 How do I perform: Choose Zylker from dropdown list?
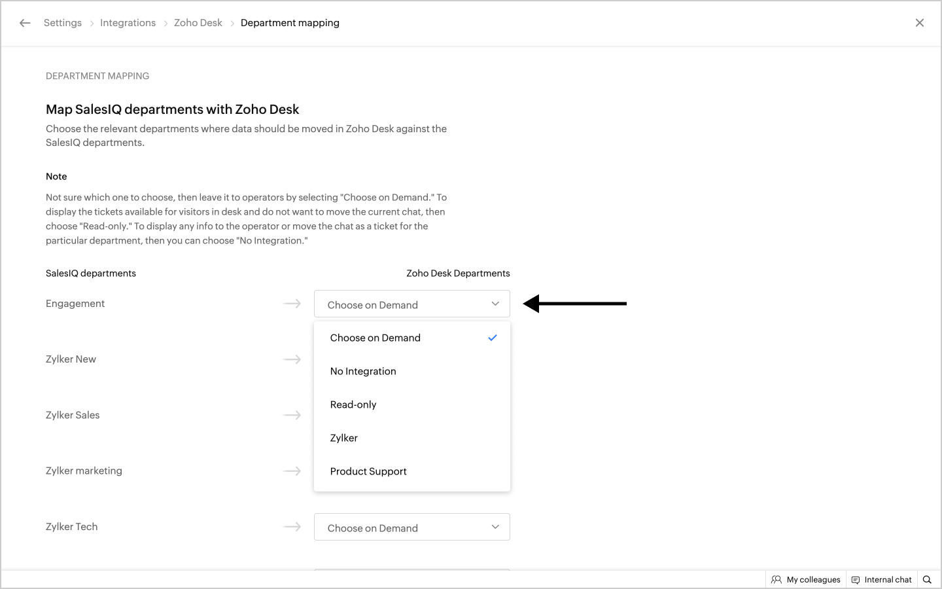point(344,438)
